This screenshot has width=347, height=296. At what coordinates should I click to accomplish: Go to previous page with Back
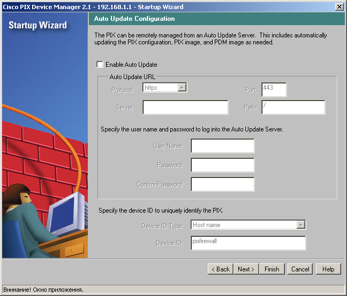tap(221, 269)
